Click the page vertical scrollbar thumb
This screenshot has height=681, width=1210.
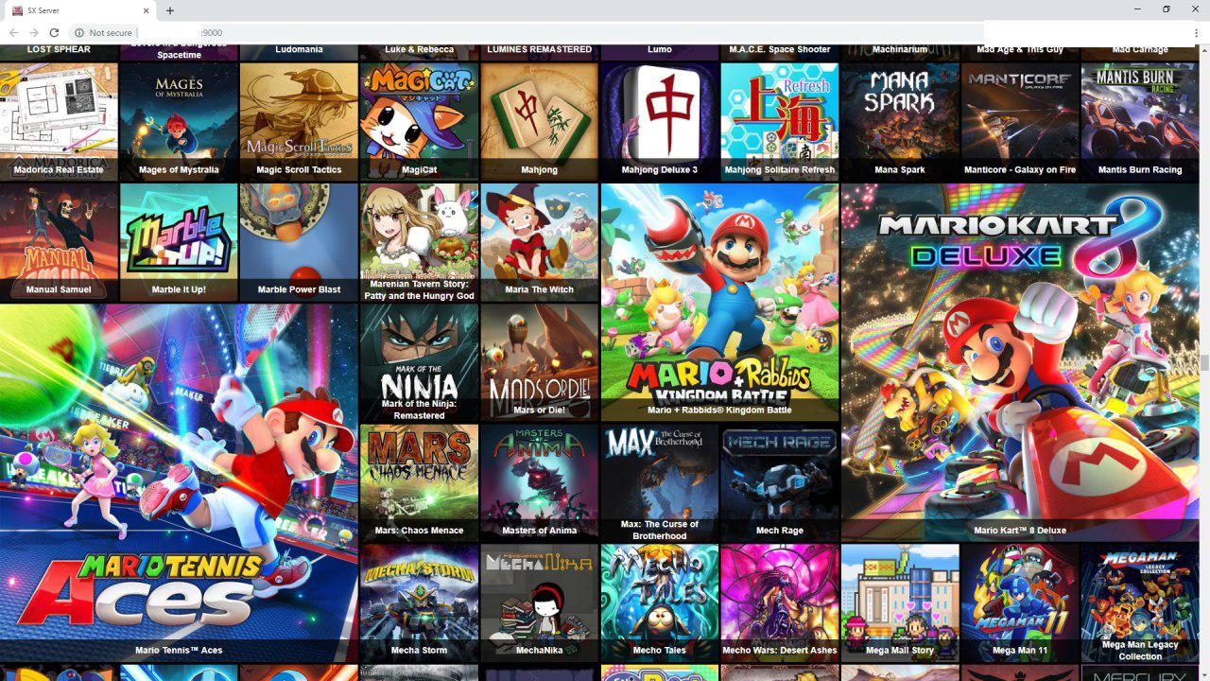coord(1204,362)
